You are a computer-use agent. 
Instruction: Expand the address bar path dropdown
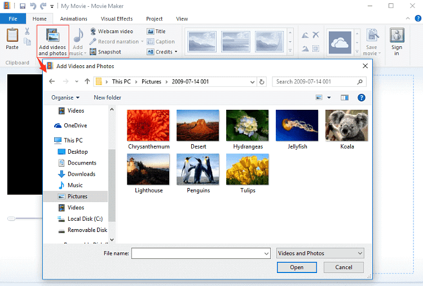click(252, 82)
